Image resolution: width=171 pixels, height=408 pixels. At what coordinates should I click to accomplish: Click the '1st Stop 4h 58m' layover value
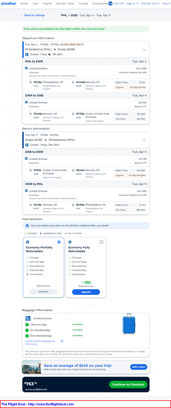pos(137,176)
